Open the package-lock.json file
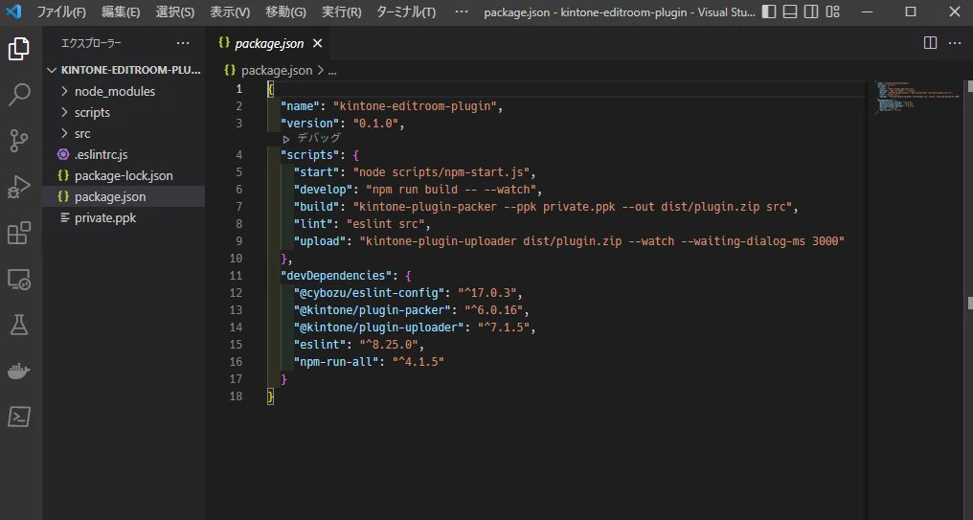The image size is (973, 520). coord(124,175)
